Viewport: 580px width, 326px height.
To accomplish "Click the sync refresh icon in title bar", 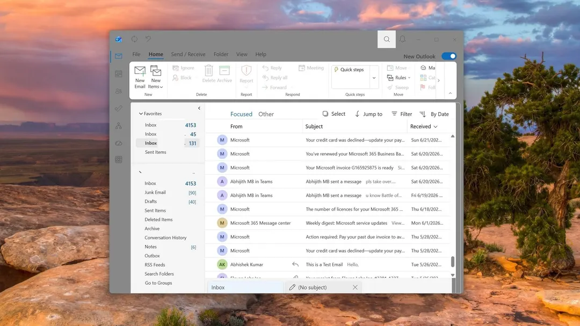I will pyautogui.click(x=134, y=39).
